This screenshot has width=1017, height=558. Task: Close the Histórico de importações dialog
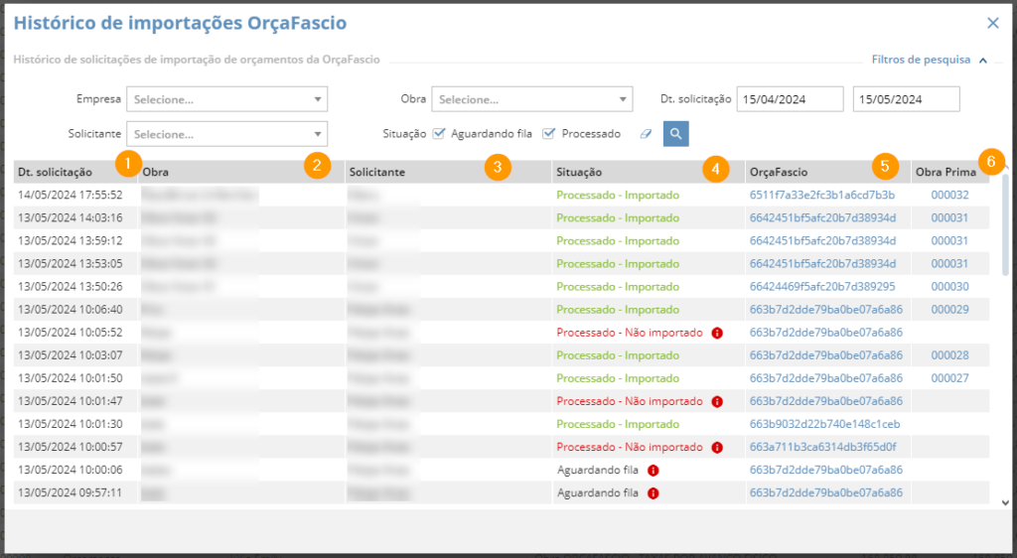coord(992,23)
